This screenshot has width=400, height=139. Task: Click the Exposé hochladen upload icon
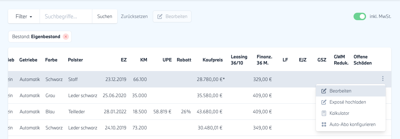324,102
